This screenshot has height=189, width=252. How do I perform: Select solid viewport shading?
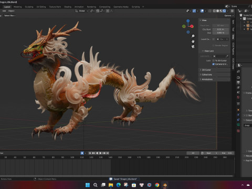[218, 11]
